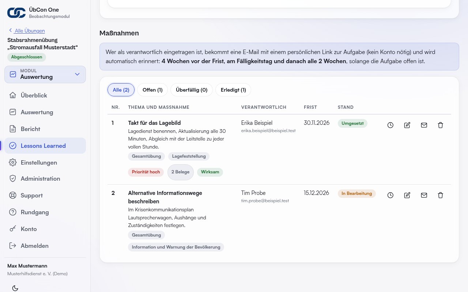Click the Abgeschlossen status badge
The width and height of the screenshot is (468, 292).
coord(27,57)
